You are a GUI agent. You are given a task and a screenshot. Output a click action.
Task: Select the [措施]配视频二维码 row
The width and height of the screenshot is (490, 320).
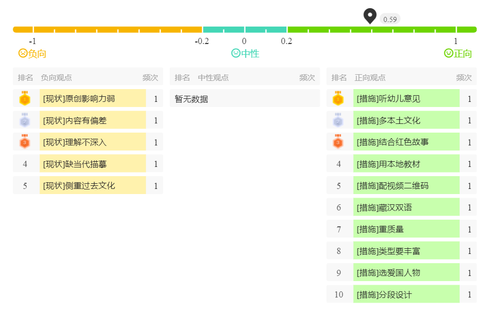tap(401, 185)
